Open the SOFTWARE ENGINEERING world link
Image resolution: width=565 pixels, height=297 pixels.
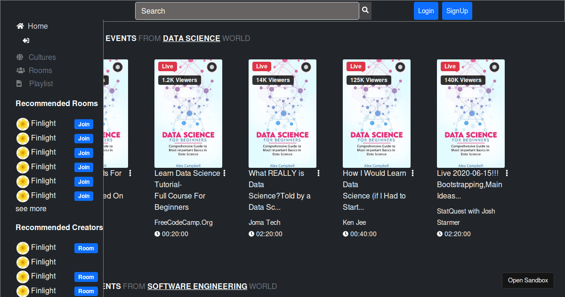click(197, 286)
